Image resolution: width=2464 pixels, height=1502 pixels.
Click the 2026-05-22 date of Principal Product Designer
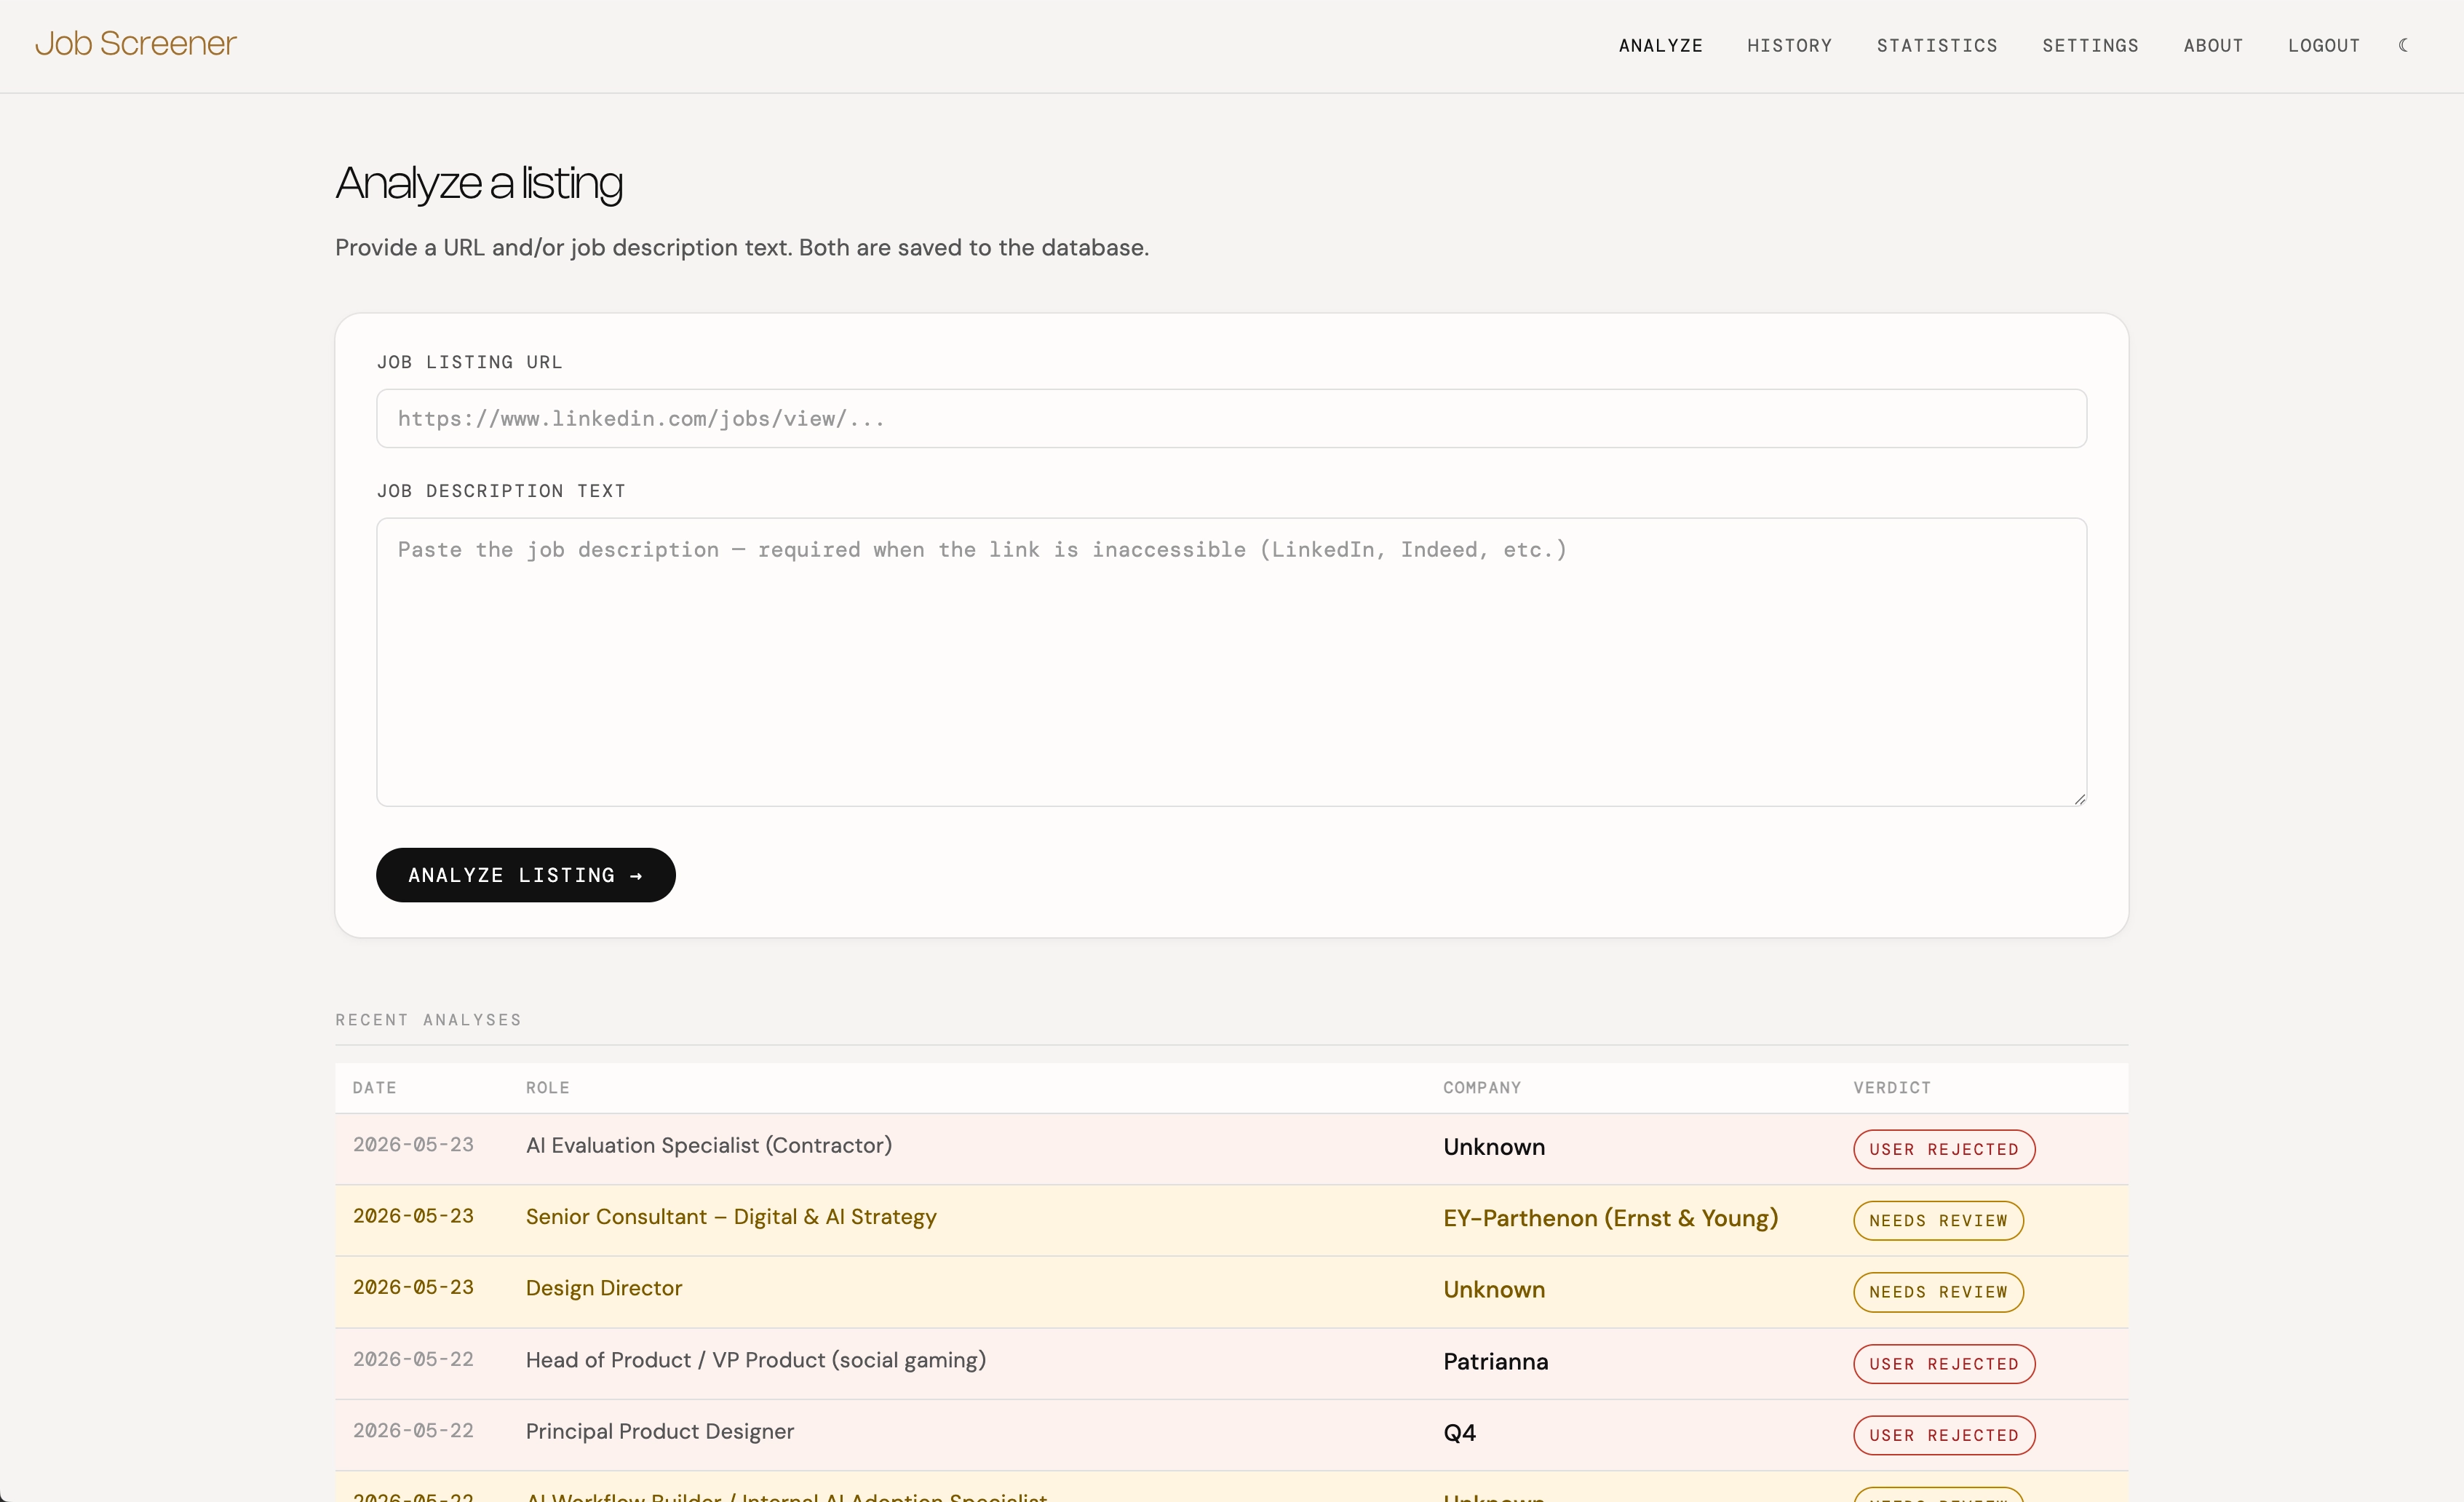pyautogui.click(x=413, y=1431)
